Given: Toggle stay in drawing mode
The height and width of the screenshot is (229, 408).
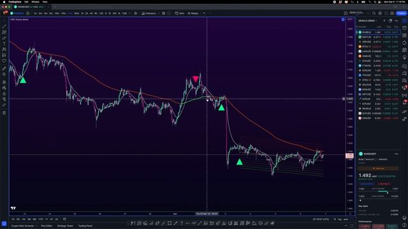Looking at the screenshot, I should [4, 88].
